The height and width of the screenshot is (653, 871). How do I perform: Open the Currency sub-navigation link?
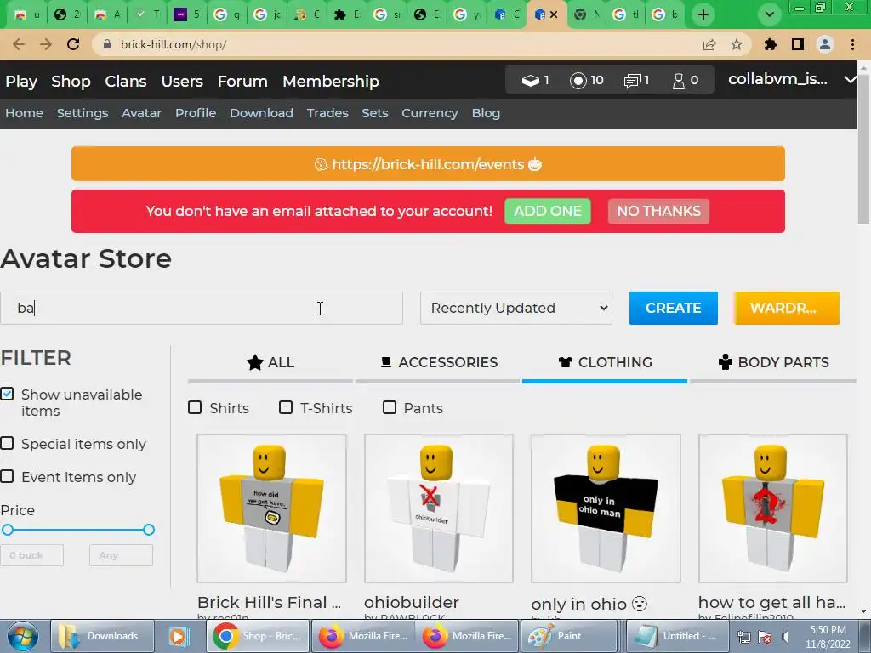coord(430,113)
